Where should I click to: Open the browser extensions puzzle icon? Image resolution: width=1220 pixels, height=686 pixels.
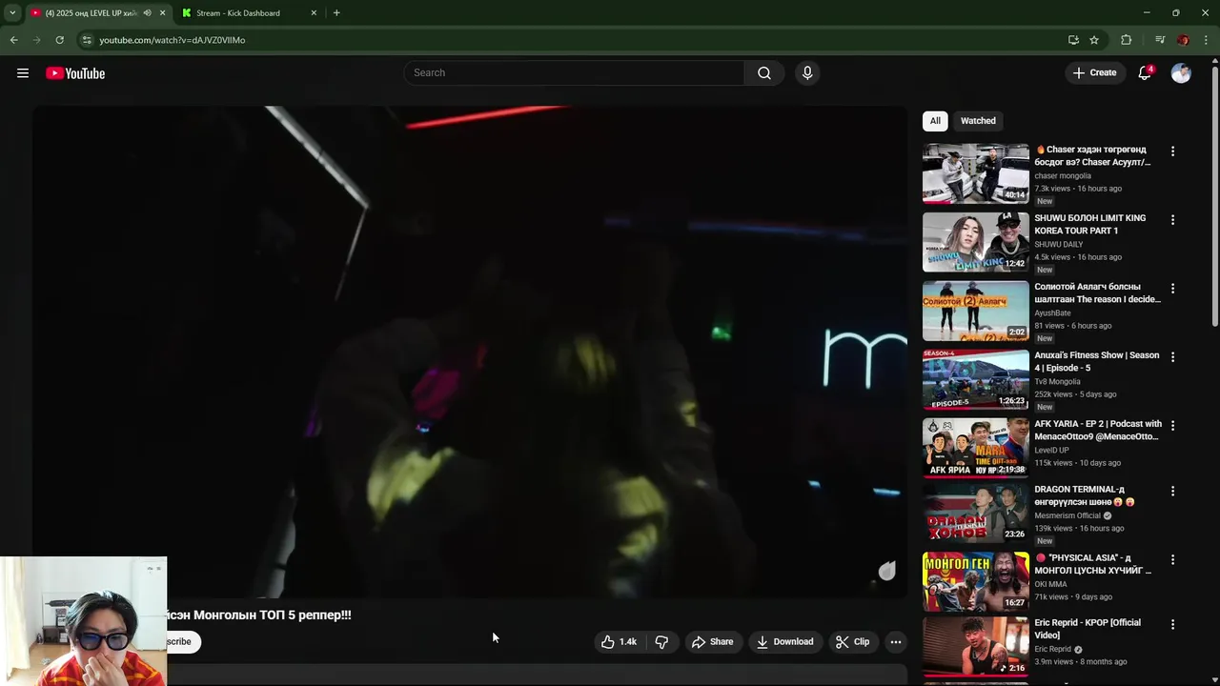tap(1126, 40)
